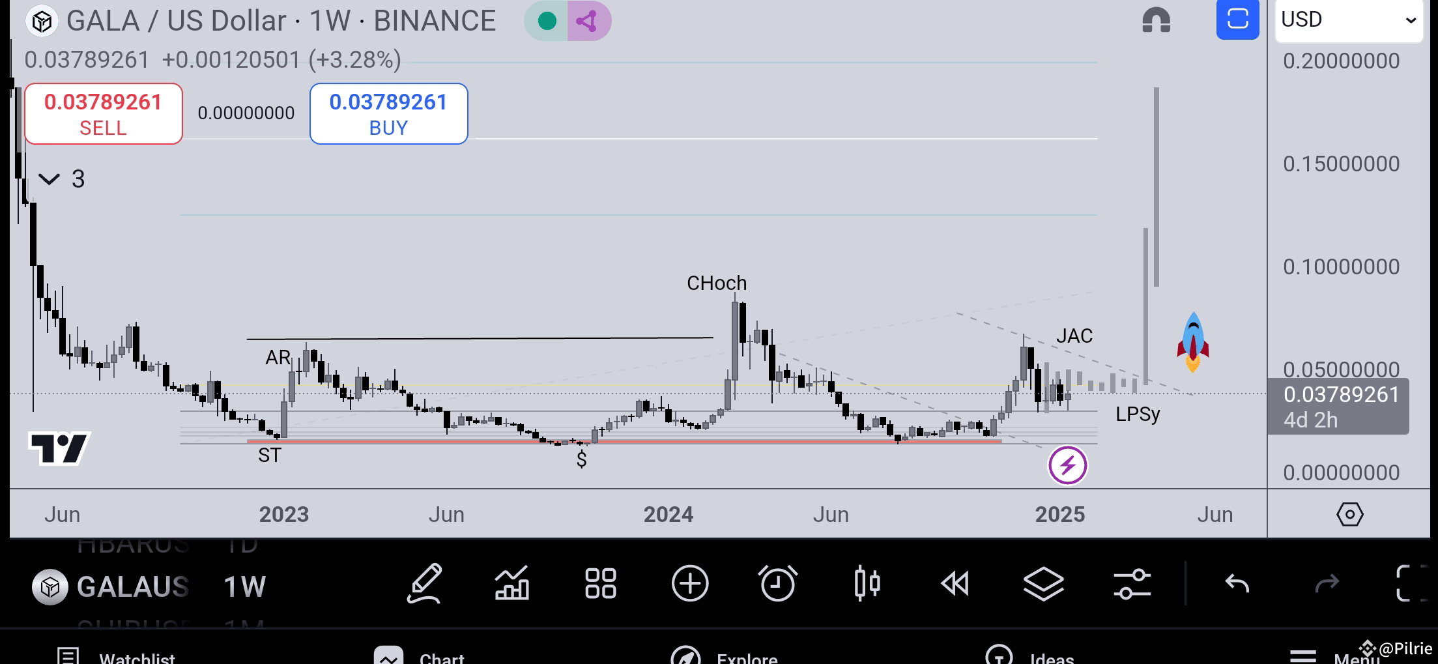Select the $ text annotation
Image resolution: width=1438 pixels, height=664 pixels.
(582, 459)
